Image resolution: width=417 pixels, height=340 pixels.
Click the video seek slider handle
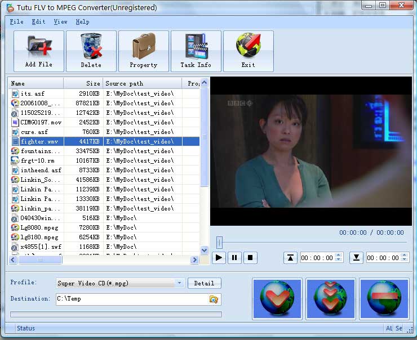[219, 243]
